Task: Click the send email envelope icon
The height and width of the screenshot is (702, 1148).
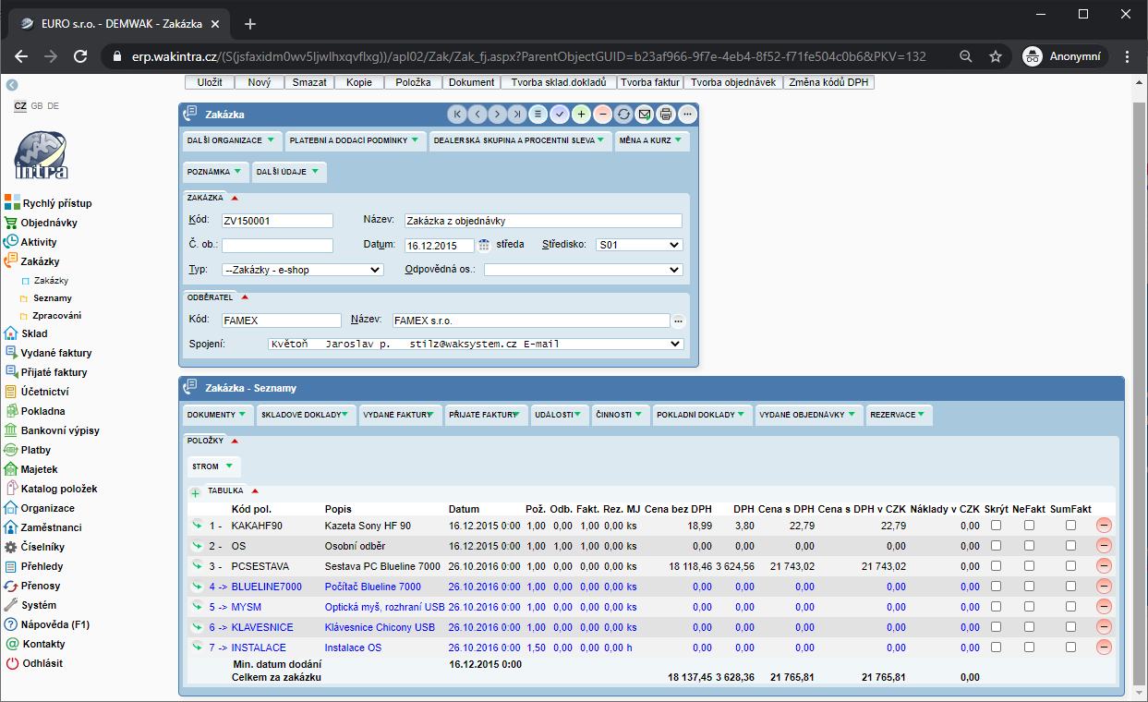Action: pyautogui.click(x=645, y=115)
